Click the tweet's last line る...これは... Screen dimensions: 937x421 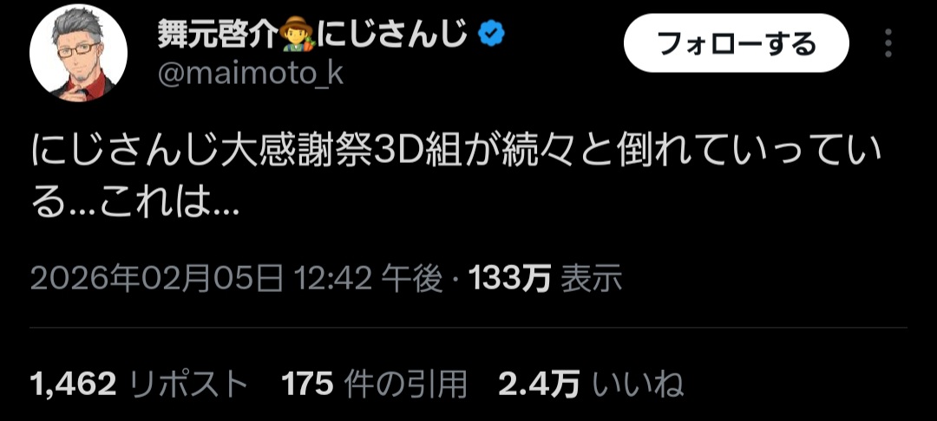[135, 204]
